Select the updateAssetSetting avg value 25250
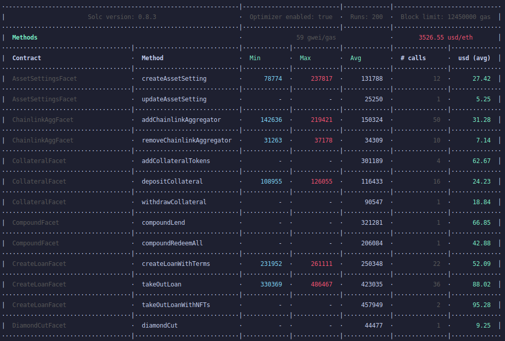505x341 pixels. coord(374,99)
